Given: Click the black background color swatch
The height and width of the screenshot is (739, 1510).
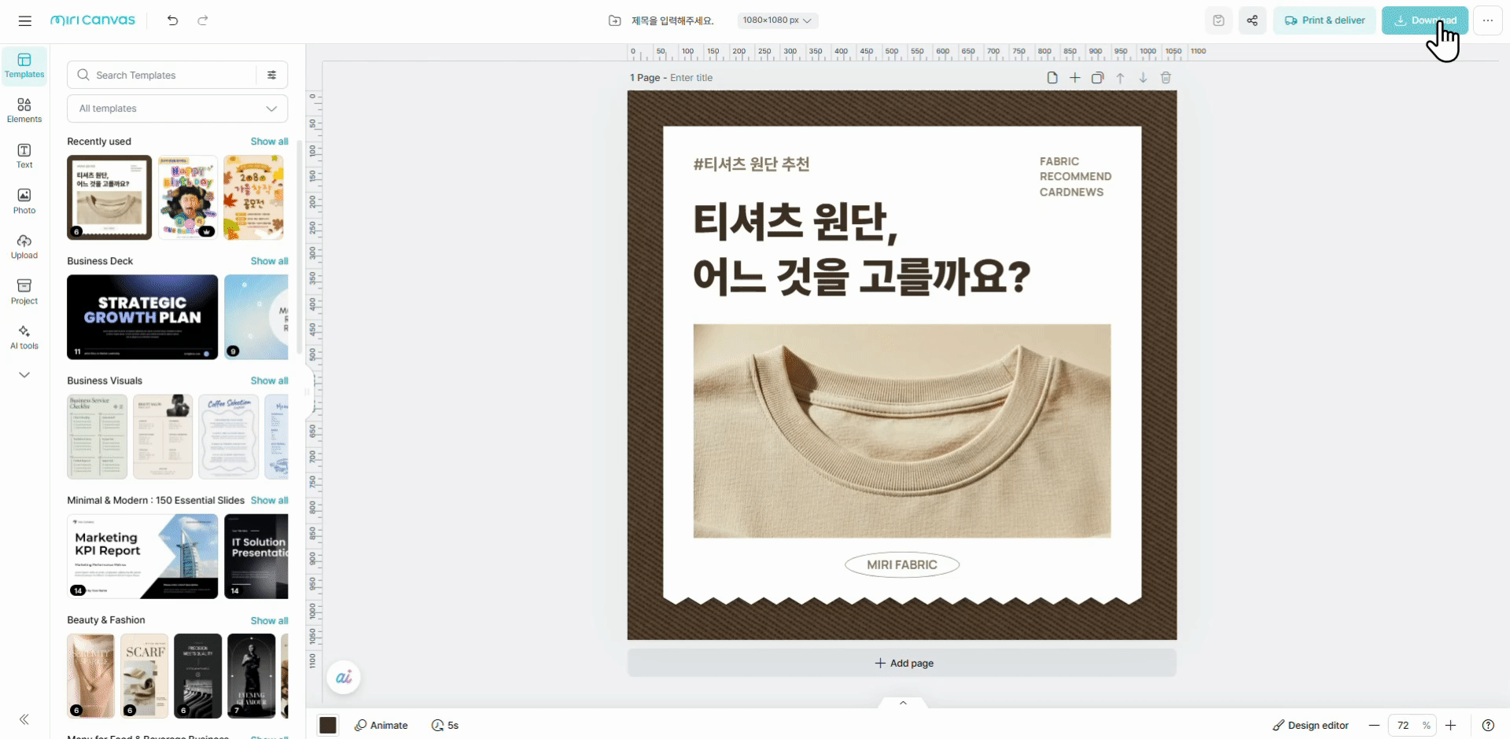Looking at the screenshot, I should click(328, 725).
